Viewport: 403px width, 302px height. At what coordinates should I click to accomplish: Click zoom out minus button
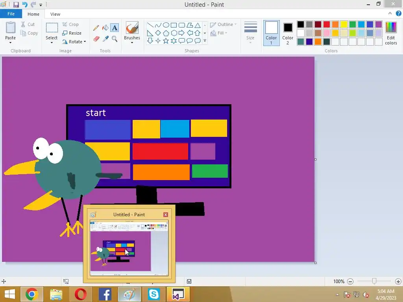(350, 282)
